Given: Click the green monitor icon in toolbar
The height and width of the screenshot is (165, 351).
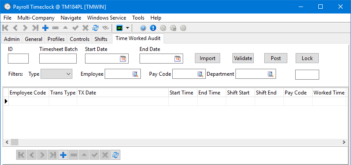Looking at the screenshot, I should coord(119,28).
